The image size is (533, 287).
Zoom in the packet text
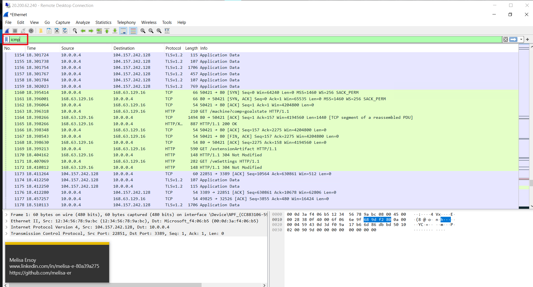click(x=143, y=31)
